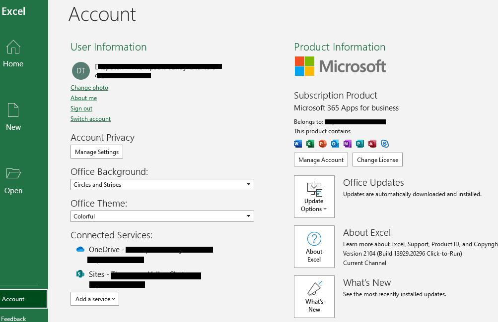Click the Manage Account button
Image resolution: width=498 pixels, height=322 pixels.
click(x=321, y=160)
